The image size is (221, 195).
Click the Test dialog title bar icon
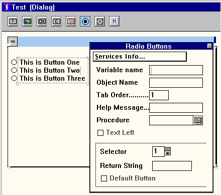pyautogui.click(x=7, y=7)
